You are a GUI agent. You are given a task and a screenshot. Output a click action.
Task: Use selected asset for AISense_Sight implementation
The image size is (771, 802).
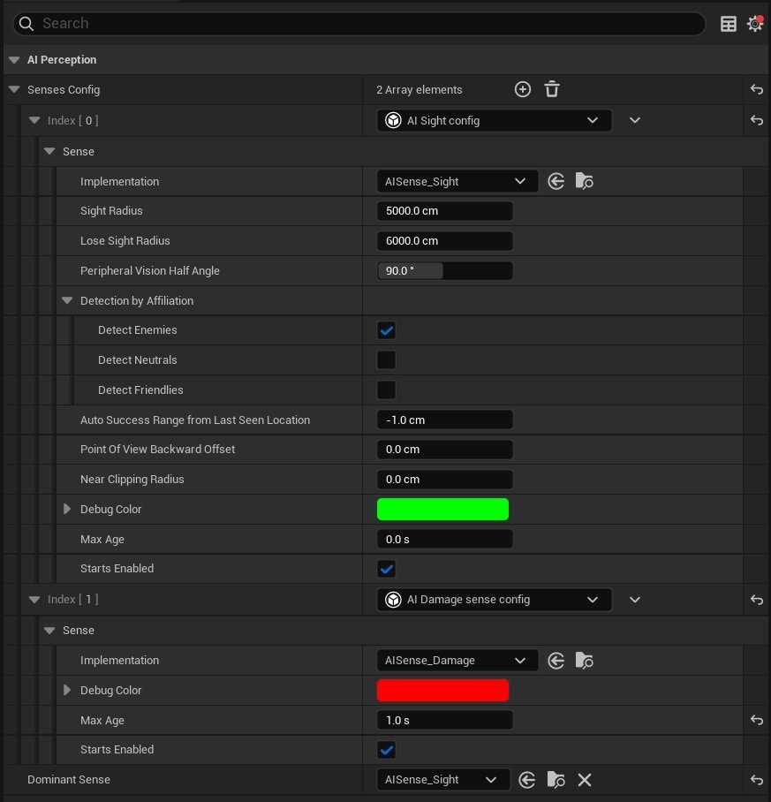(556, 181)
